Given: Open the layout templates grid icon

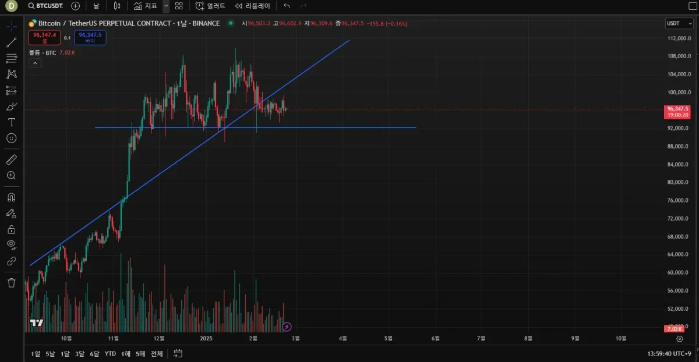Looking at the screenshot, I should pos(179,6).
